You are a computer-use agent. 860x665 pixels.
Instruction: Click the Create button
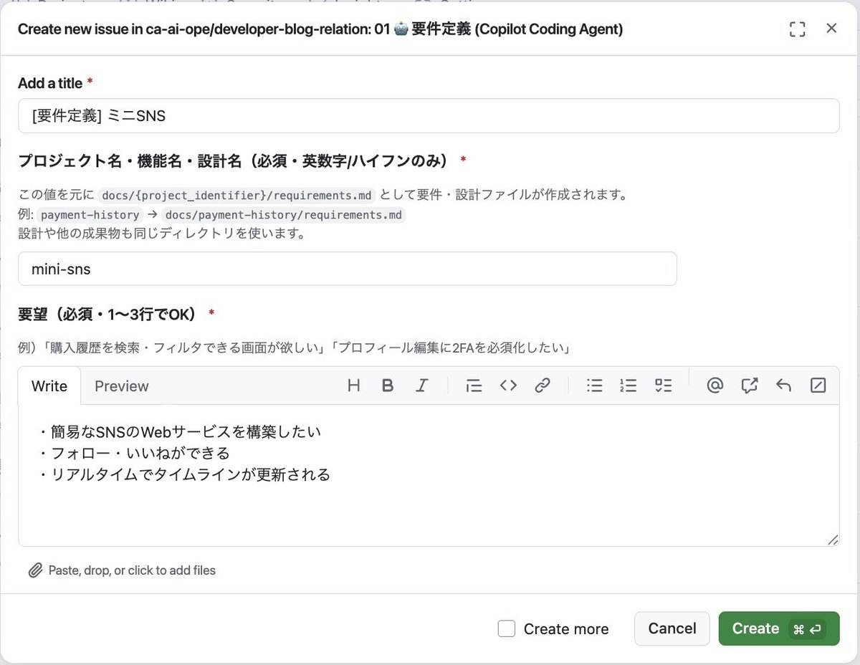pos(779,628)
